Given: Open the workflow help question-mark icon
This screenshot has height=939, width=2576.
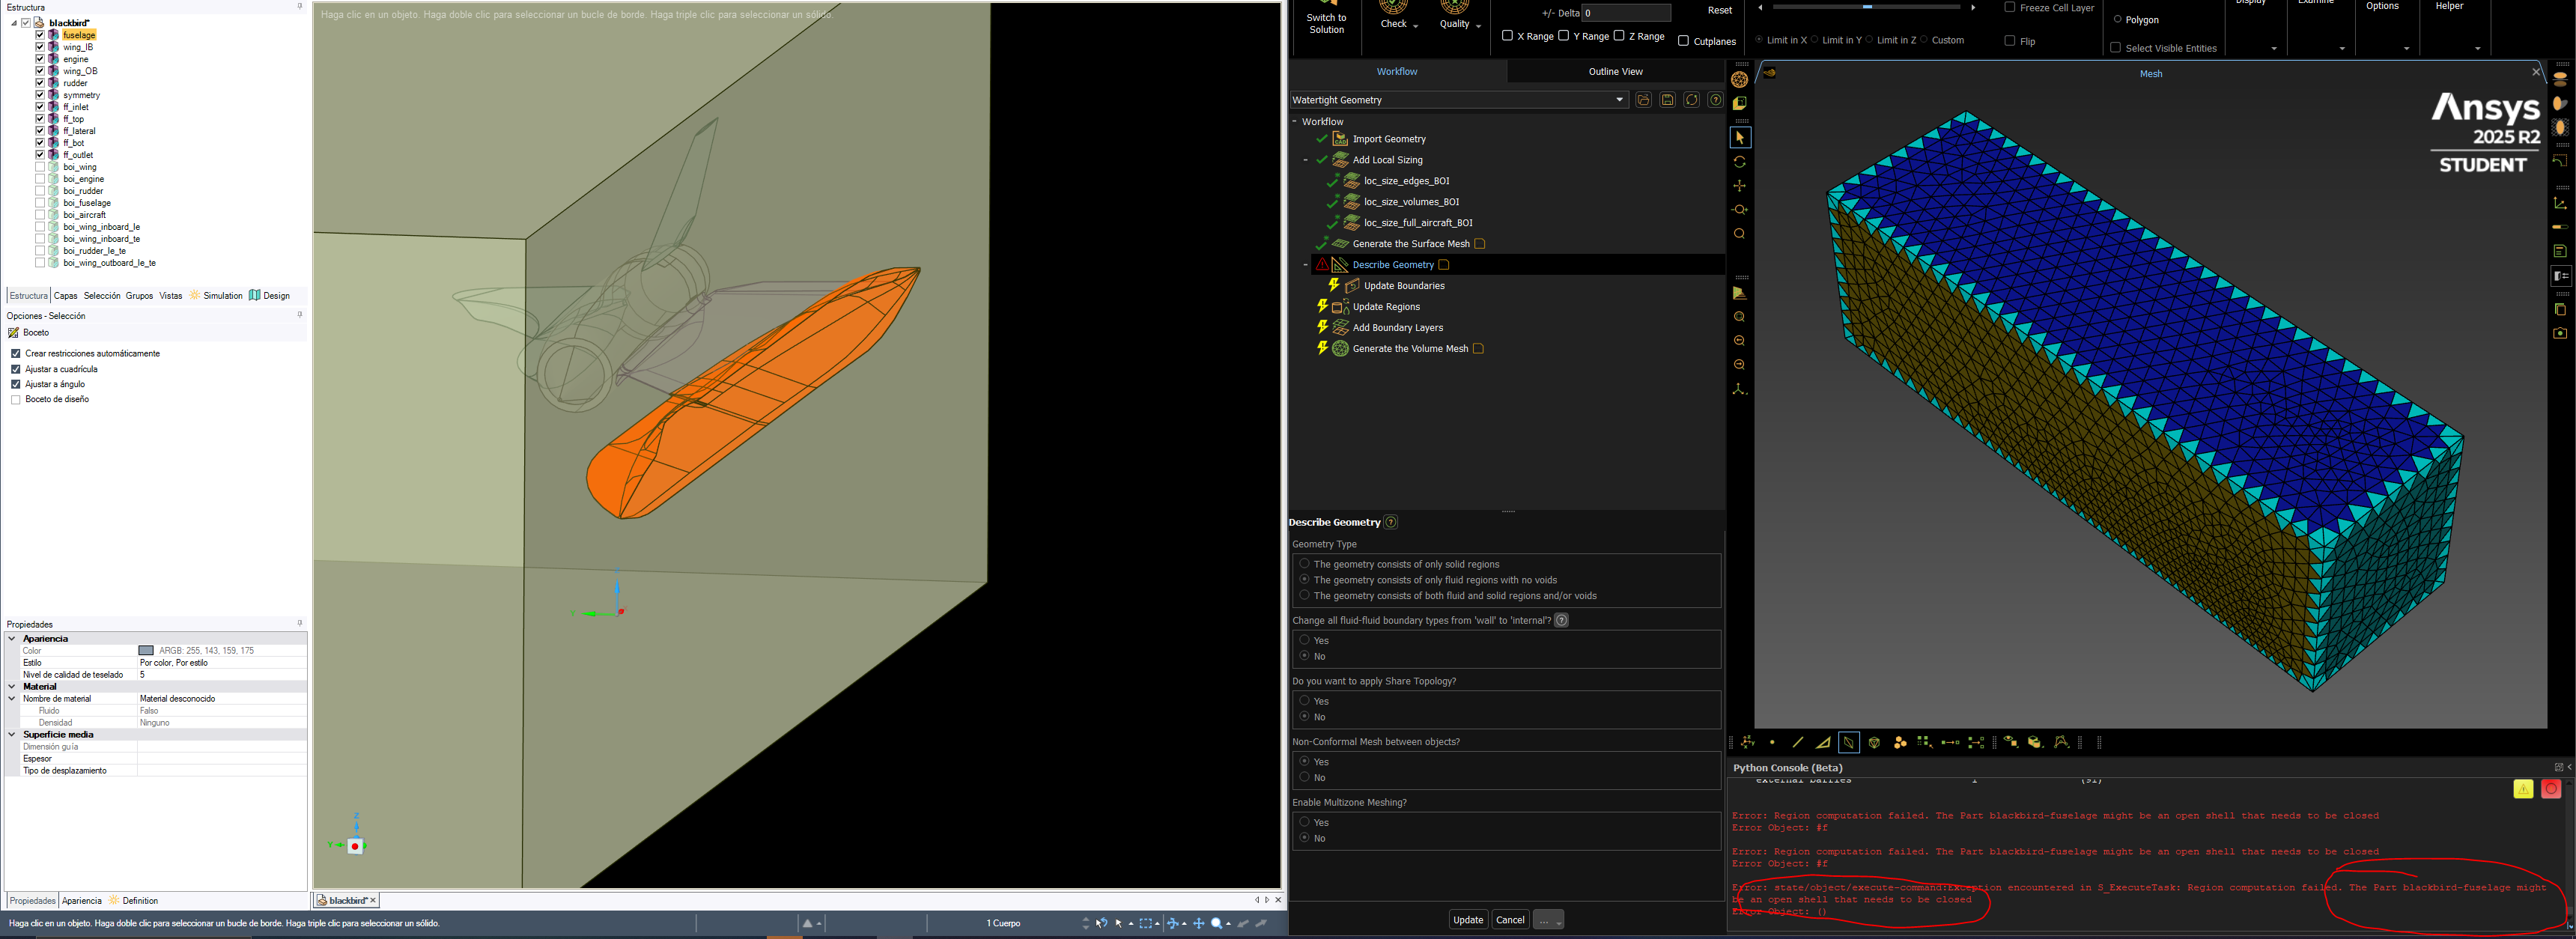Looking at the screenshot, I should coord(1715,100).
